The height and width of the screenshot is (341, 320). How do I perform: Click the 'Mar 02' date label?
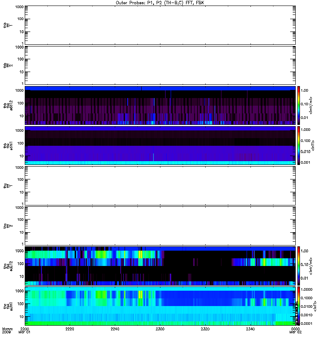pos(295,332)
